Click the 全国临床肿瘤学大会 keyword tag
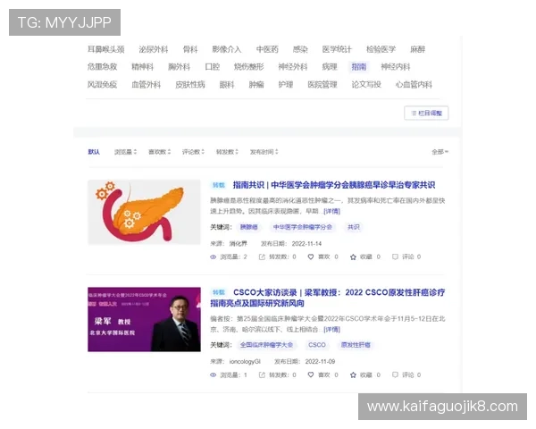The height and width of the screenshot is (429, 536). pyautogui.click(x=266, y=345)
